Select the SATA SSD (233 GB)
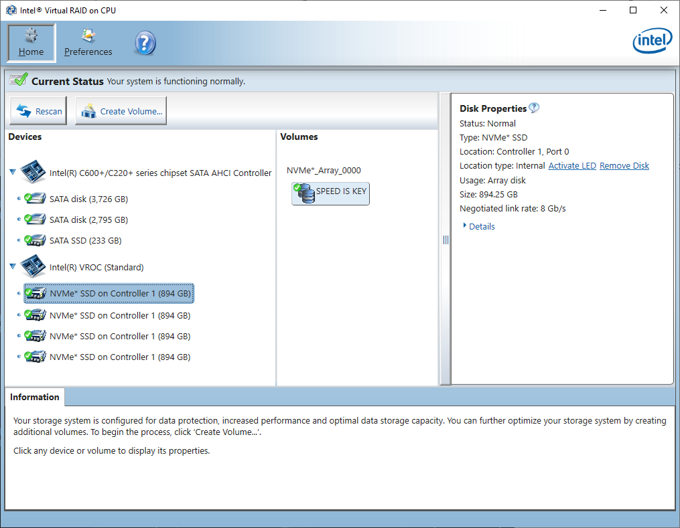The width and height of the screenshot is (680, 528). click(x=85, y=240)
